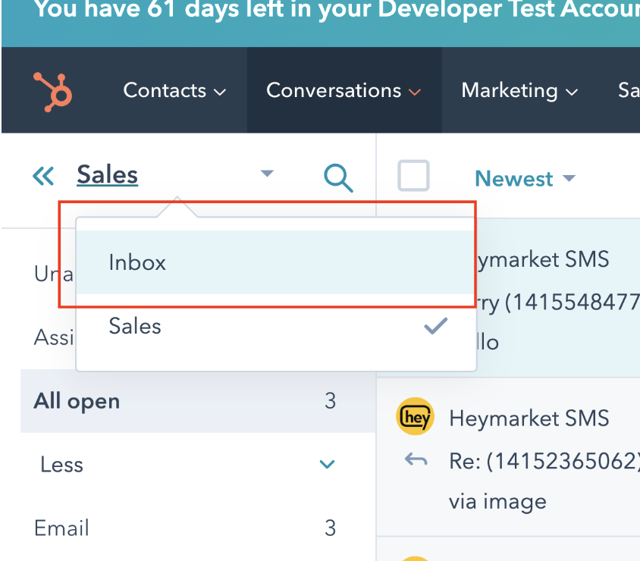Collapse filters with Less
640x561 pixels.
click(188, 464)
